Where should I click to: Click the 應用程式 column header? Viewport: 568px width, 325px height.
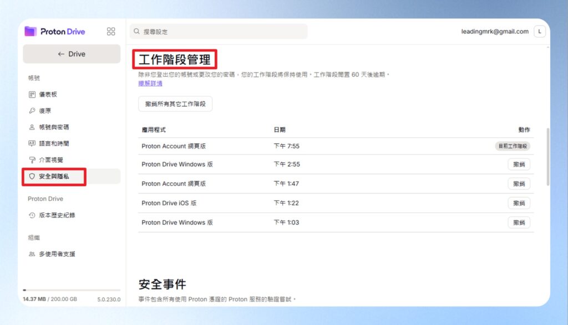(x=154, y=130)
